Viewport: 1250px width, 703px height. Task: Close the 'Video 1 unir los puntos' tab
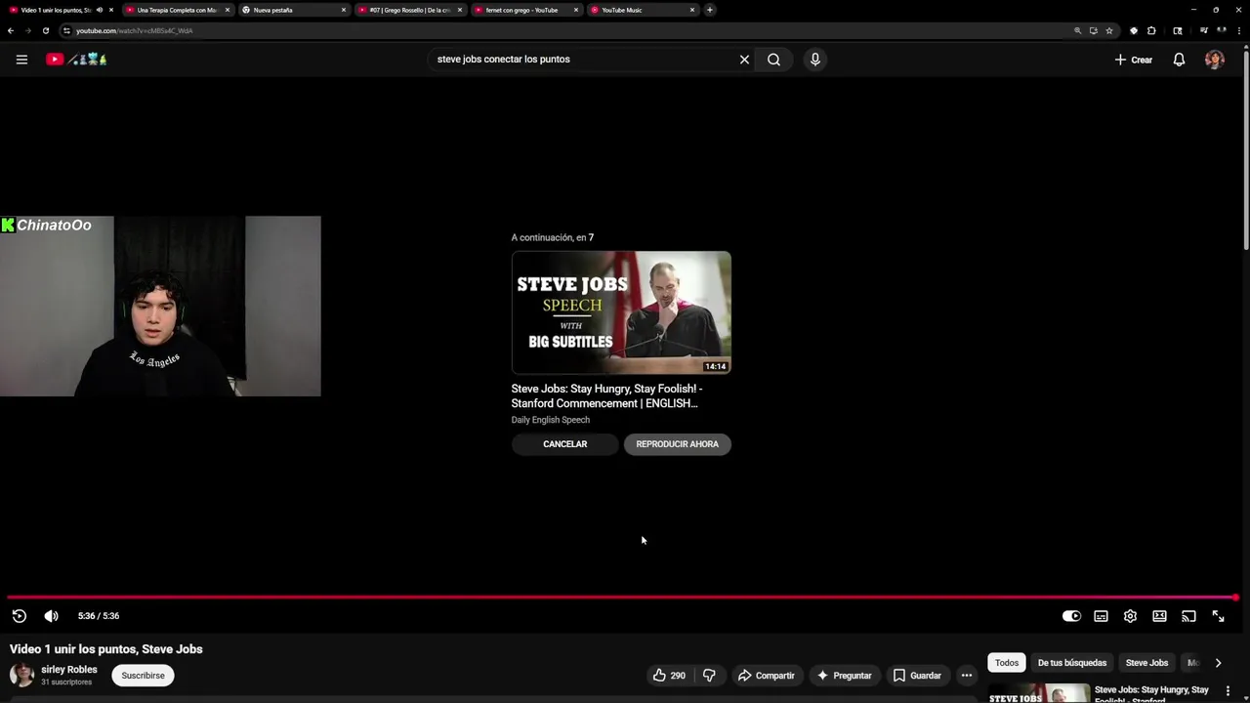(x=111, y=10)
